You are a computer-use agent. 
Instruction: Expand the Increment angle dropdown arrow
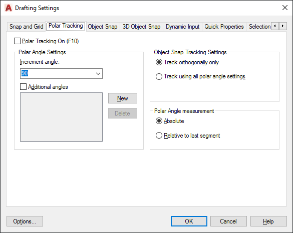(x=98, y=74)
